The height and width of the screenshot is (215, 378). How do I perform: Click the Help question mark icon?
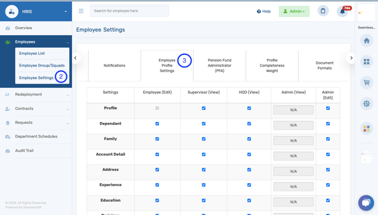(x=259, y=12)
